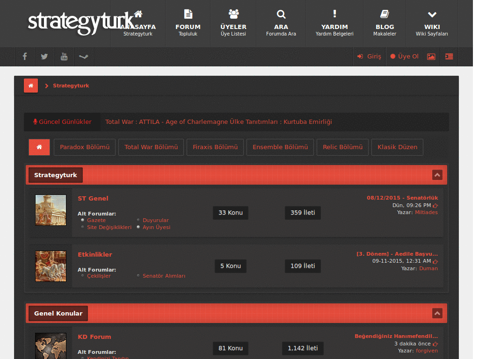The image size is (479, 359).
Task: Click the red home breadcrumb icon
Action: coord(31,86)
